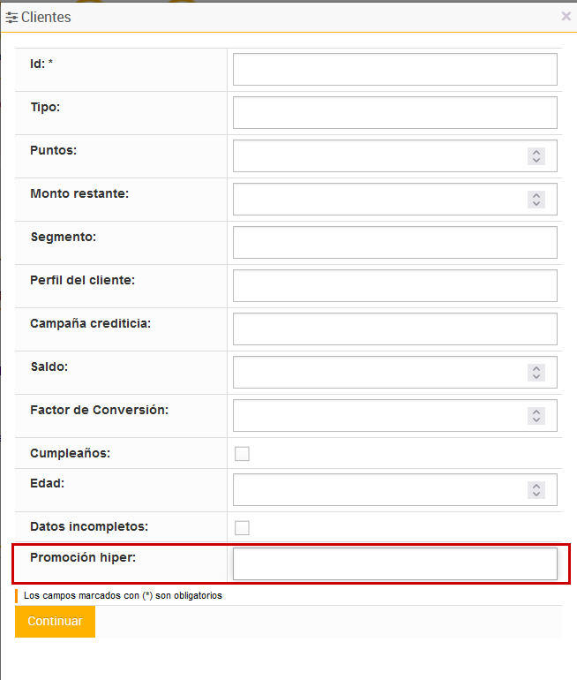Focus the Id input field
Screen dimensions: 577x680
tap(394, 70)
